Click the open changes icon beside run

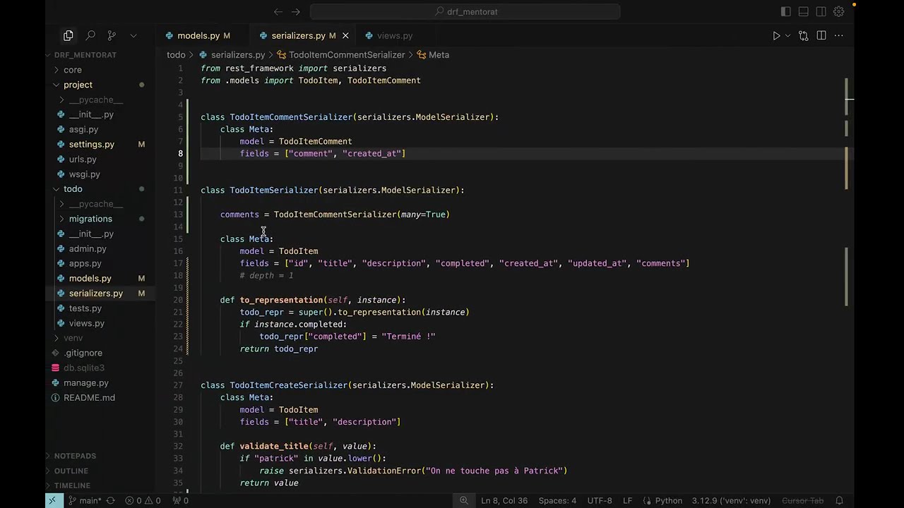[803, 35]
